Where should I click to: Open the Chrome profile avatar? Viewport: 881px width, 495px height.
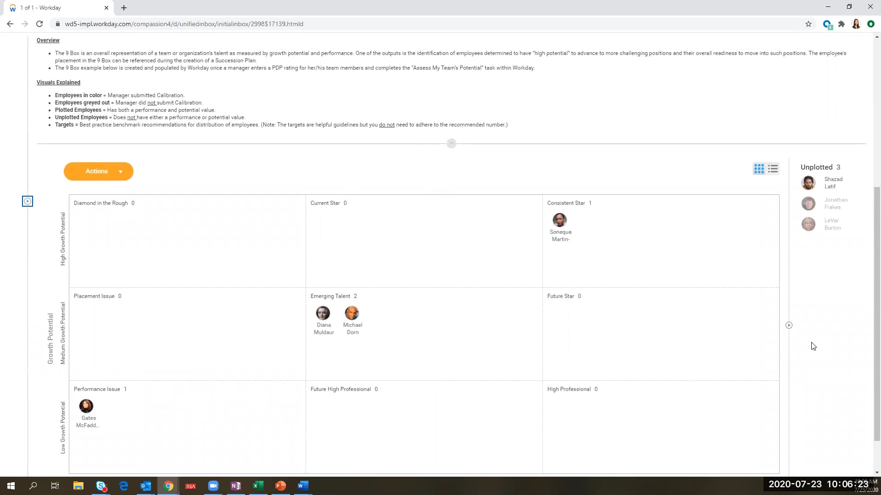point(856,24)
